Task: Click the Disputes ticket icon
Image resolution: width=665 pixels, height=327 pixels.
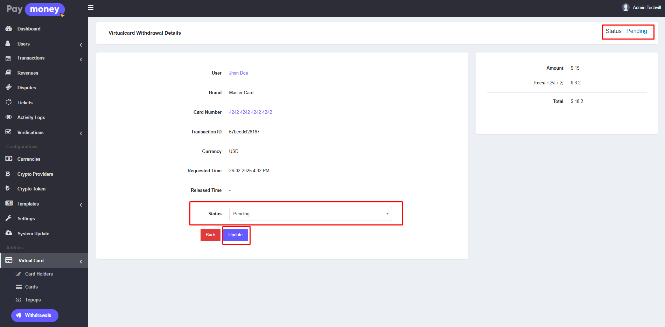Action: pos(9,88)
